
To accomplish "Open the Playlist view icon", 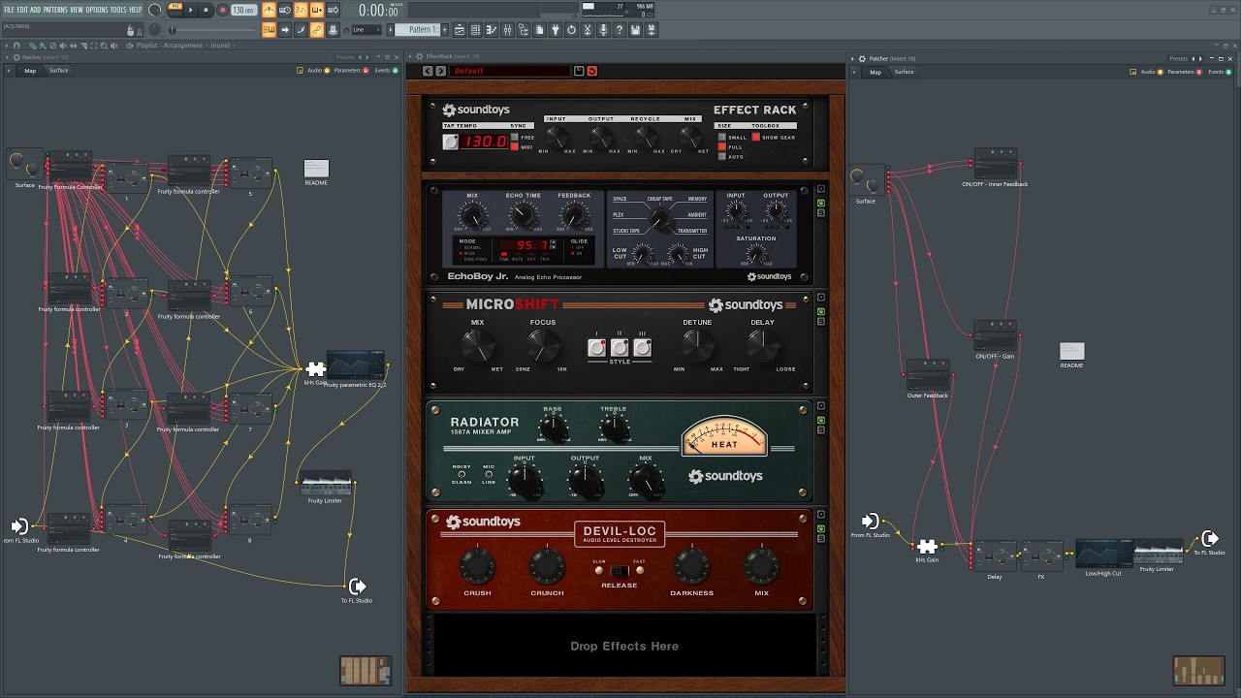I will (x=460, y=30).
